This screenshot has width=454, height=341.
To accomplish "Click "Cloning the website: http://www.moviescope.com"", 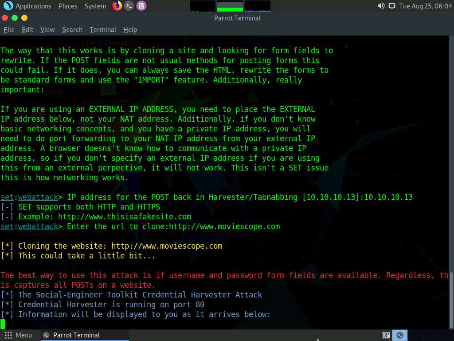I will point(120,246).
